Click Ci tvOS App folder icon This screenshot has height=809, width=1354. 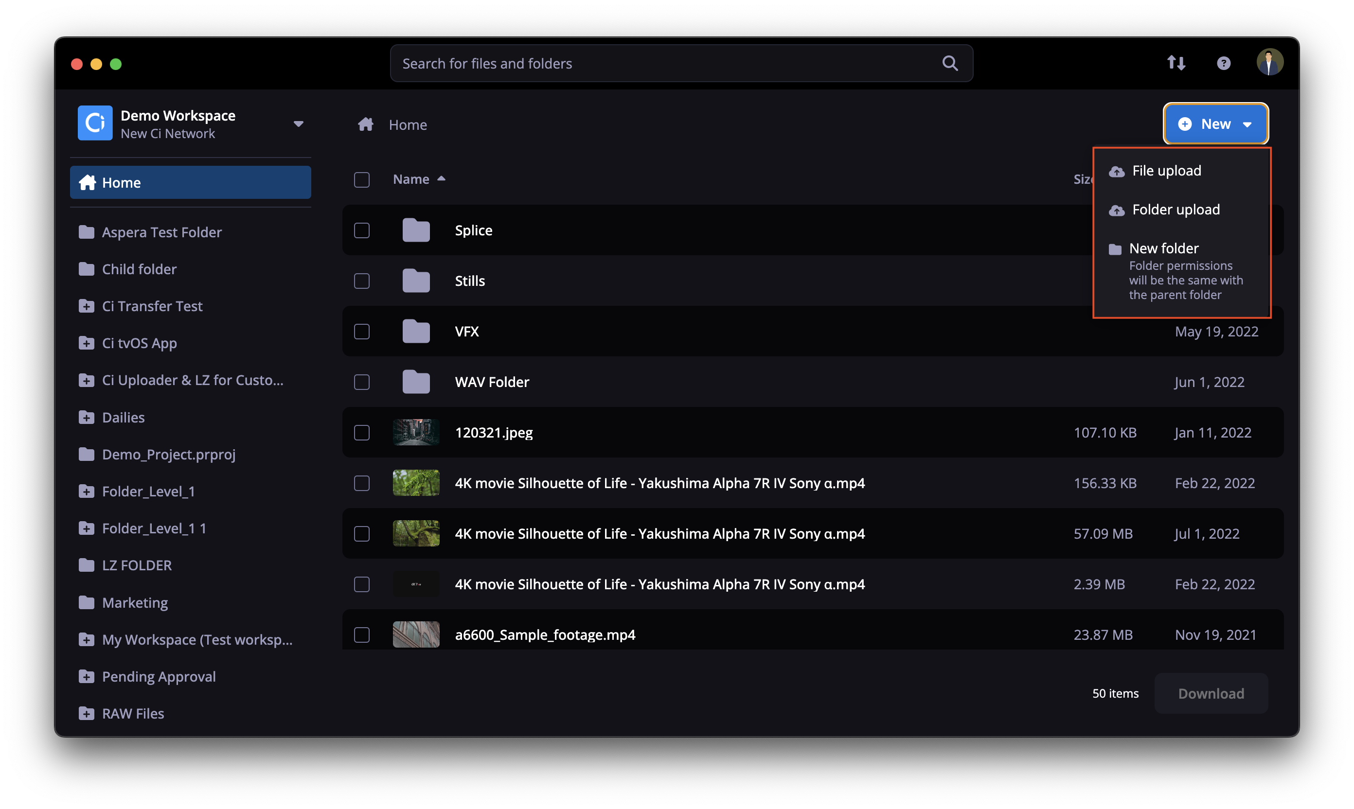tap(86, 343)
